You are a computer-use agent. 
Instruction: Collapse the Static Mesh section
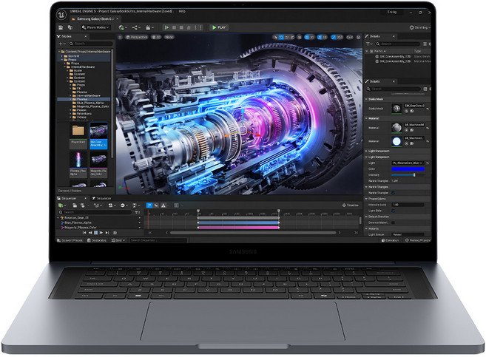pyautogui.click(x=367, y=99)
